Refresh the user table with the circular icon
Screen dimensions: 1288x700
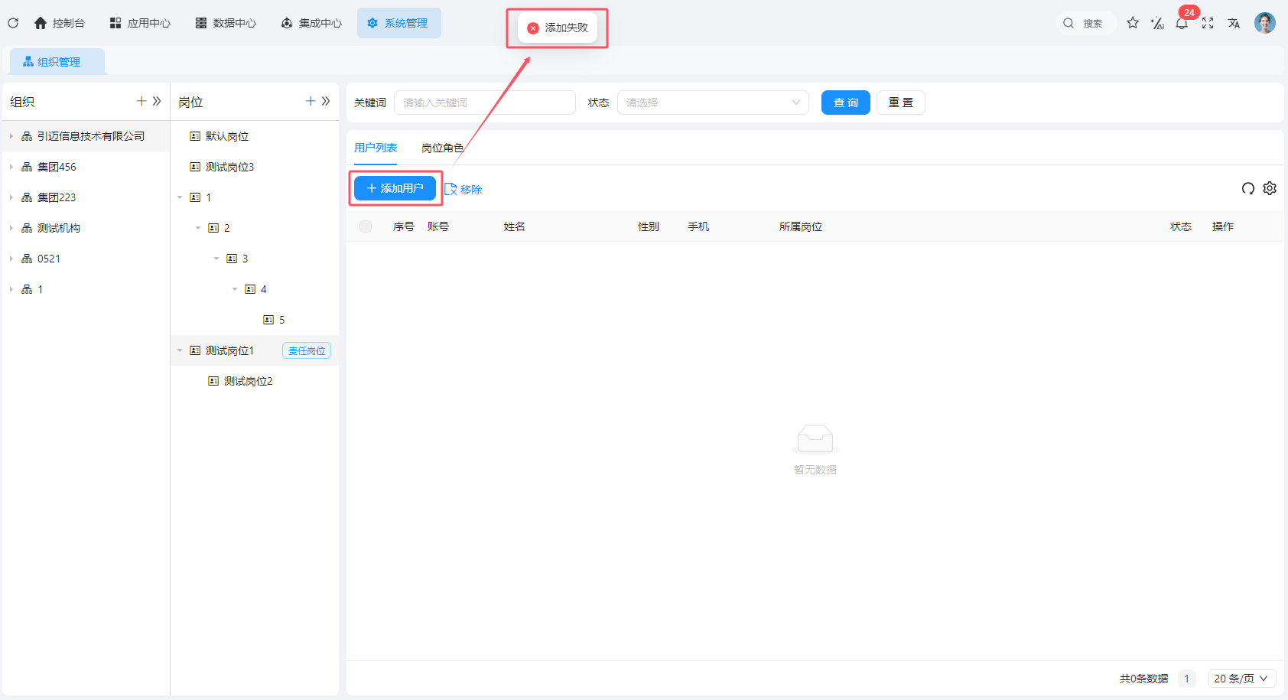(1248, 188)
